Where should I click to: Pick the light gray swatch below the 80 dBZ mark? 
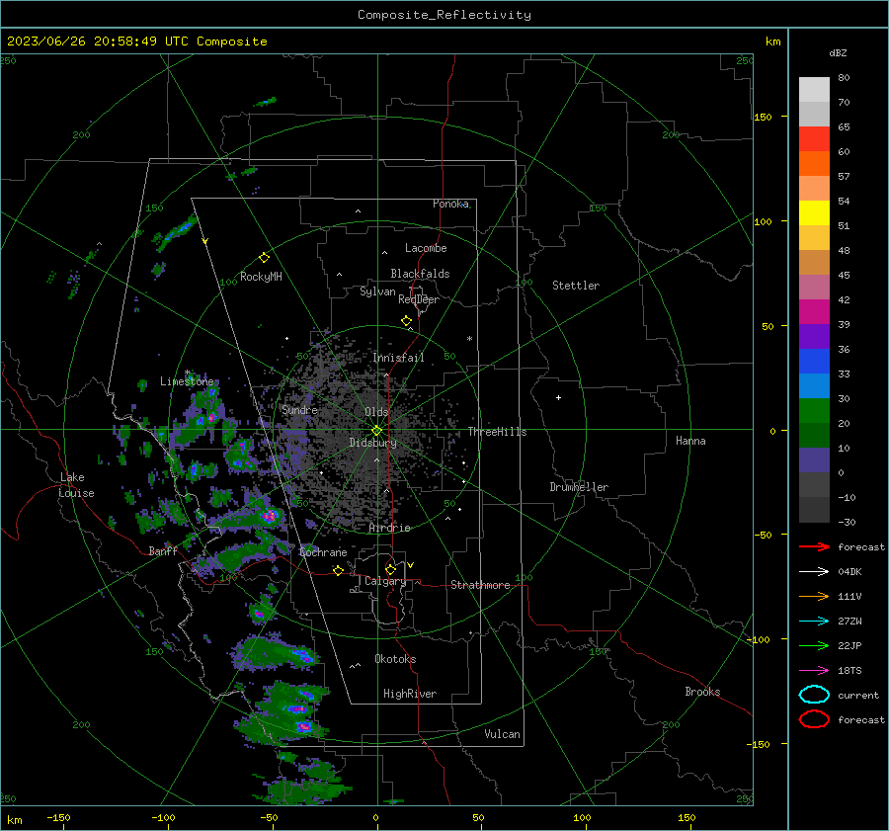pos(814,90)
